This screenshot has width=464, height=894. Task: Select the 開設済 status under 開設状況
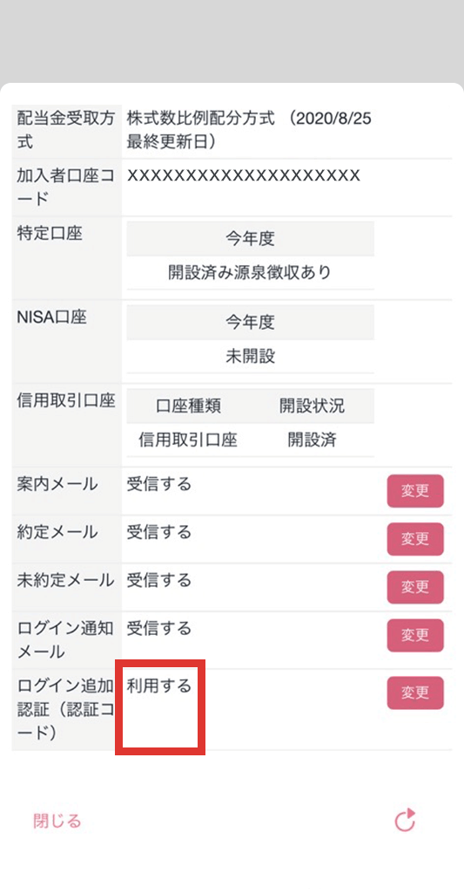tap(312, 440)
